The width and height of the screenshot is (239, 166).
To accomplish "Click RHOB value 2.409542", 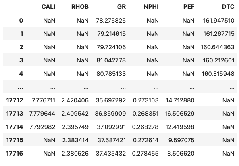I will [75, 114].
